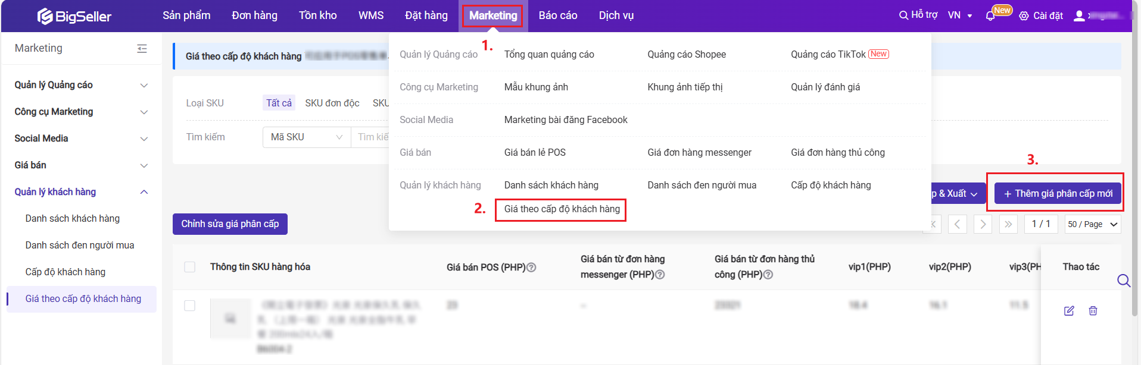Check the first product row checkbox
Image resolution: width=1141 pixels, height=365 pixels.
[190, 306]
